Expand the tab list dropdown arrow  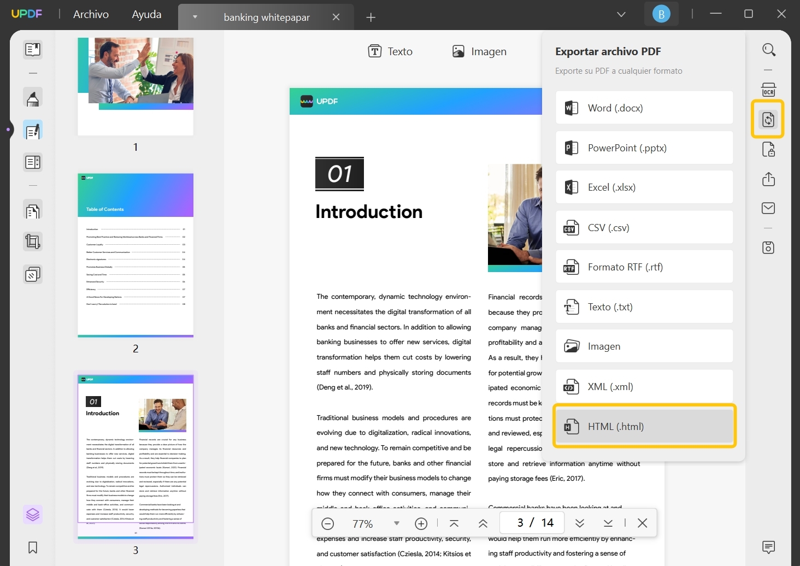coord(195,17)
